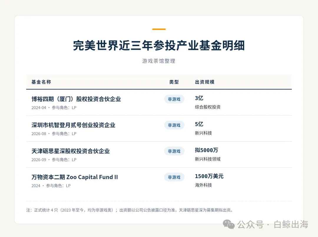318x237 pixels.
Task: Click the 非游戏 tag in the 深圳市机智登月 row
Action: (x=174, y=125)
